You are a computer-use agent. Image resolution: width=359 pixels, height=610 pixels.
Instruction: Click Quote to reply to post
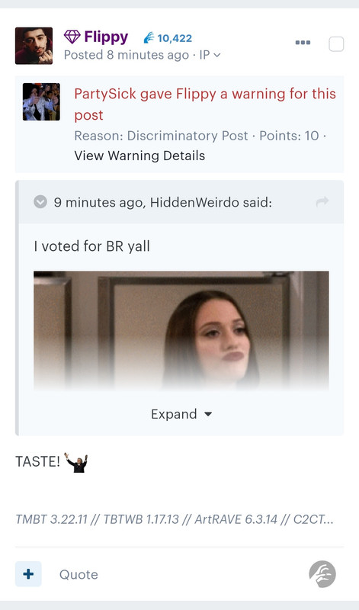pos(79,574)
